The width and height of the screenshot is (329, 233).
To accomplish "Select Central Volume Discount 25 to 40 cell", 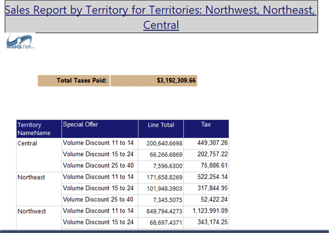I will click(x=100, y=166).
